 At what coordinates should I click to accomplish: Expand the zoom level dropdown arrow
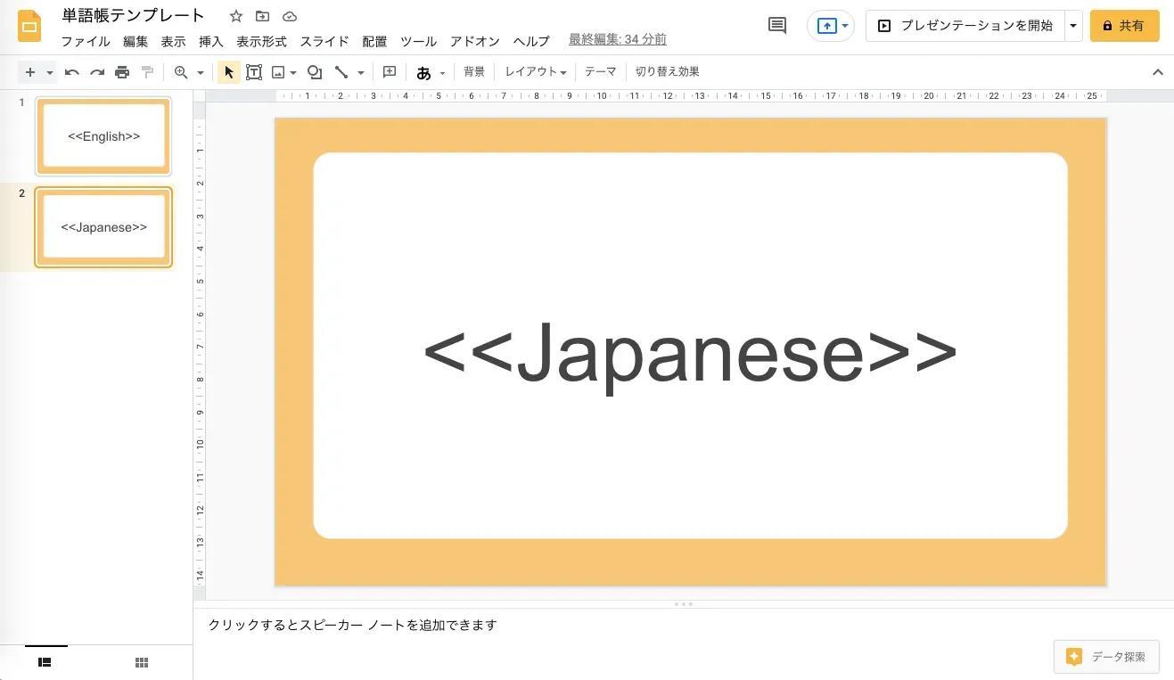point(201,73)
